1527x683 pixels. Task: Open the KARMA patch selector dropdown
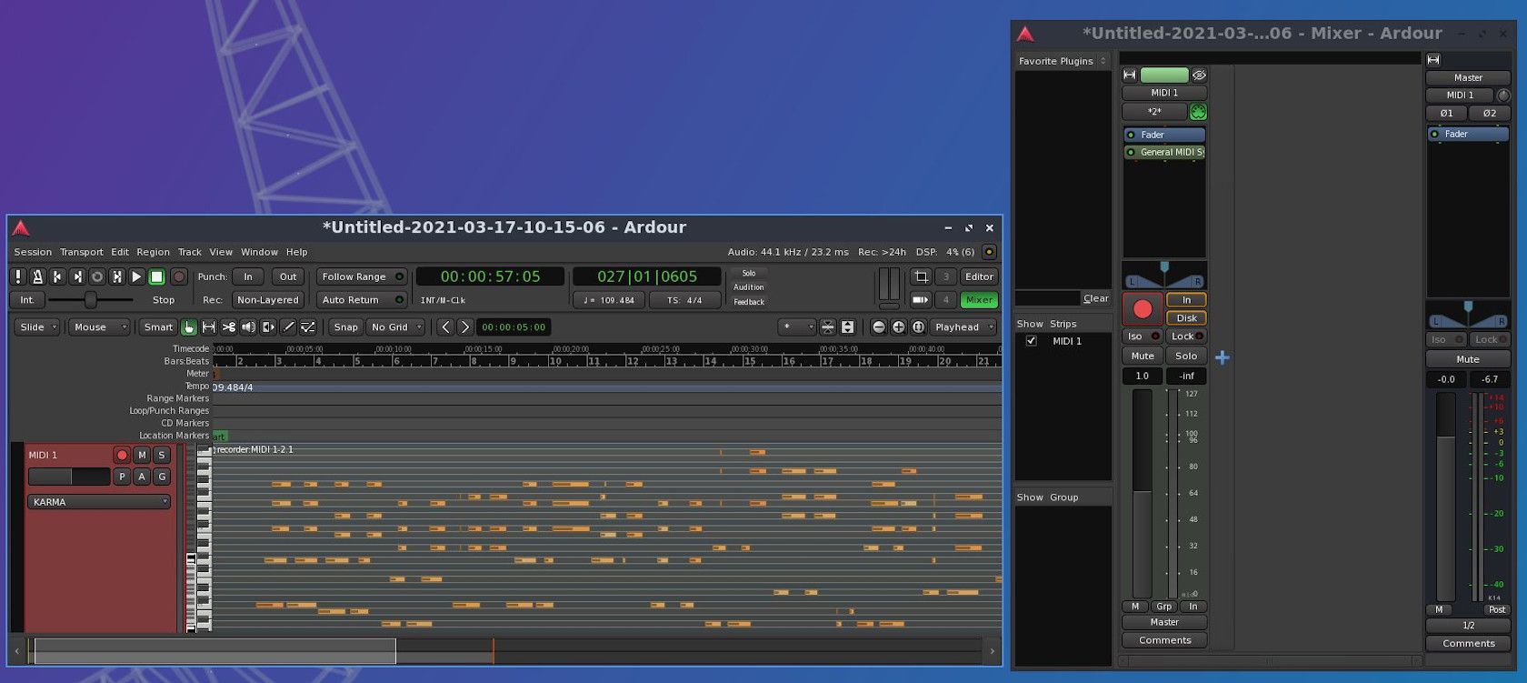point(99,502)
